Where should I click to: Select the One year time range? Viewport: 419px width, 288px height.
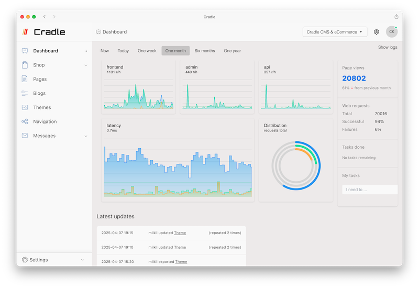[232, 51]
